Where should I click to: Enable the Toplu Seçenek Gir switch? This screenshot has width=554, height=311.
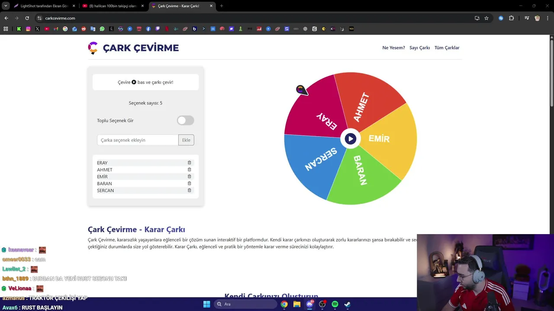click(x=186, y=121)
